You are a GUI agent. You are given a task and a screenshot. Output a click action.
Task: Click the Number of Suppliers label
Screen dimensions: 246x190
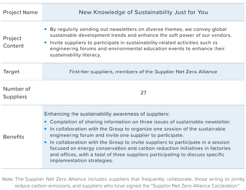click(x=17, y=93)
